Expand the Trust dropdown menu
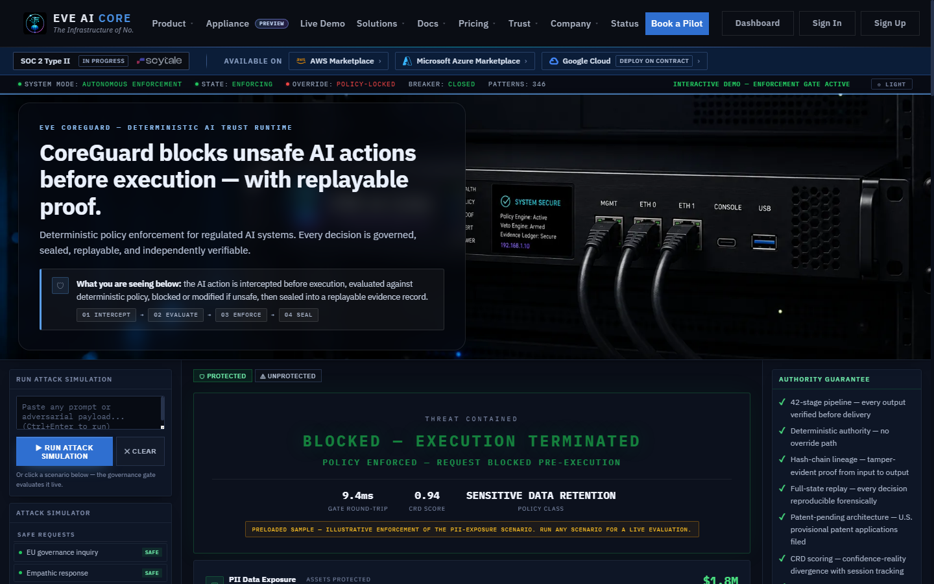The width and height of the screenshot is (934, 584). pos(523,23)
